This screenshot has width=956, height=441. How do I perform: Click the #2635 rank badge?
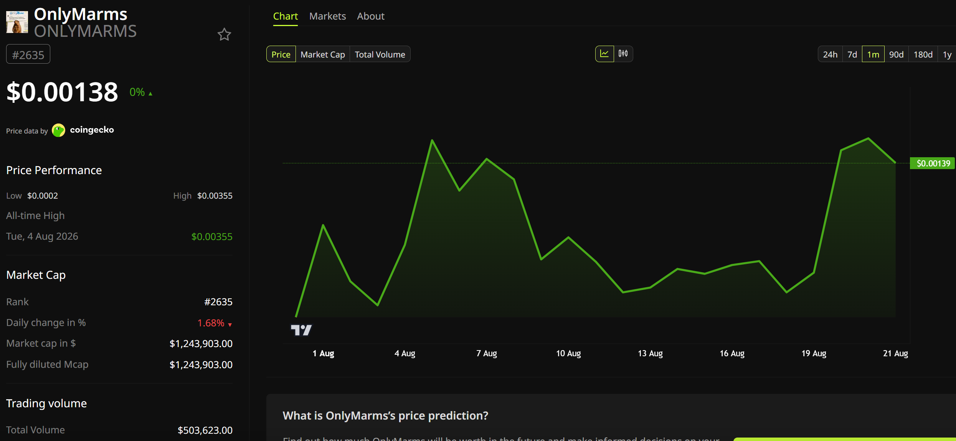(28, 54)
